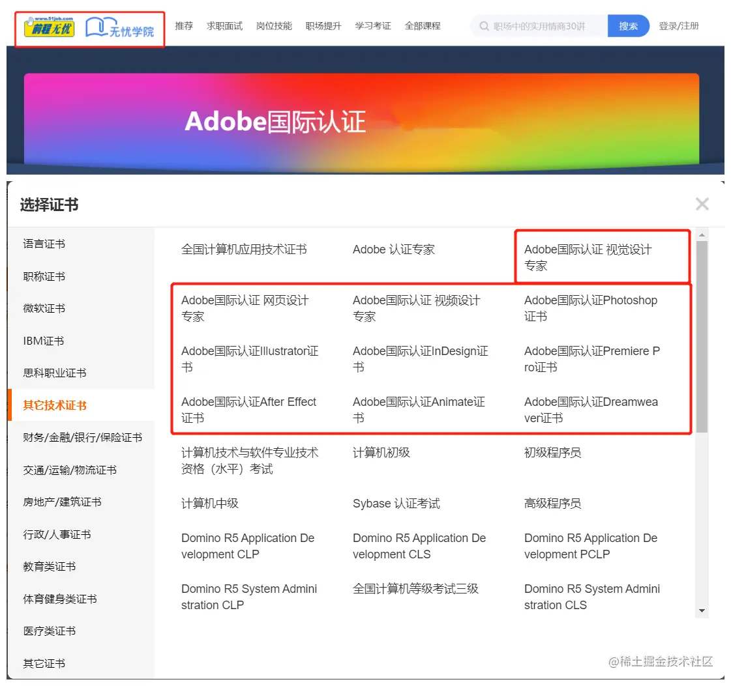This screenshot has height=686, width=731.
Task: Select 交通/运输/物流证书 category
Action: [x=70, y=470]
